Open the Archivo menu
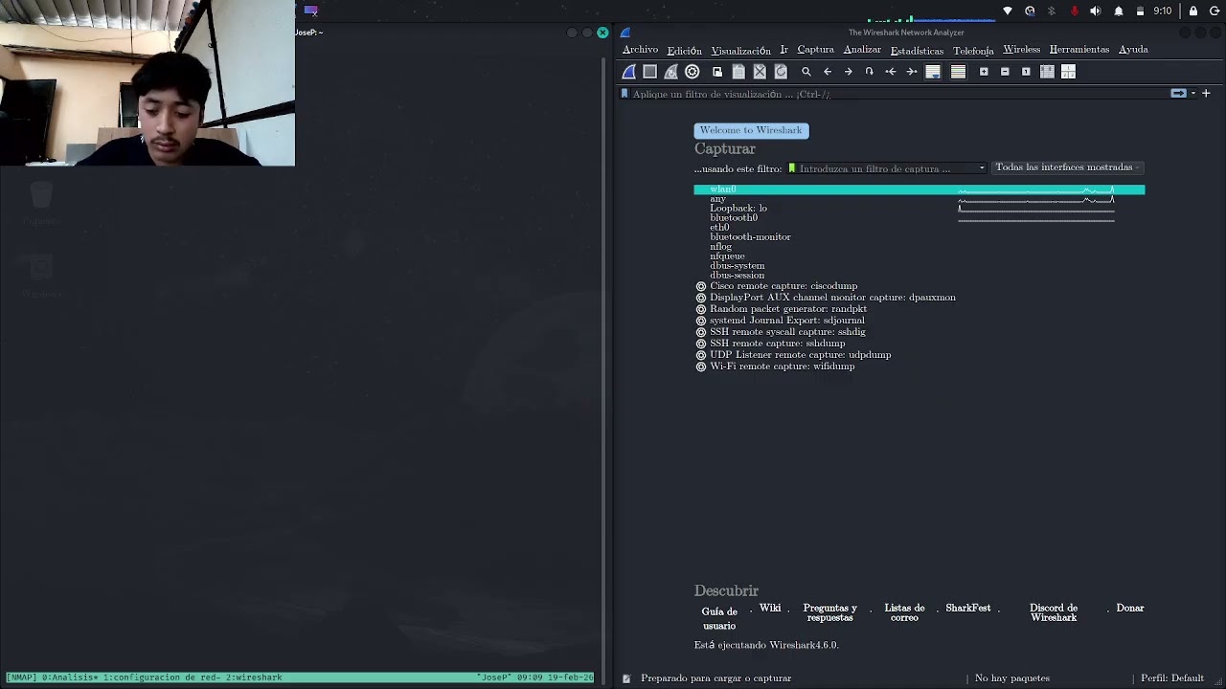Image resolution: width=1226 pixels, height=689 pixels. 640,50
